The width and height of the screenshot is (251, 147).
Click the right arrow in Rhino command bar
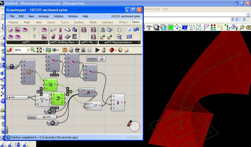click(244, 19)
